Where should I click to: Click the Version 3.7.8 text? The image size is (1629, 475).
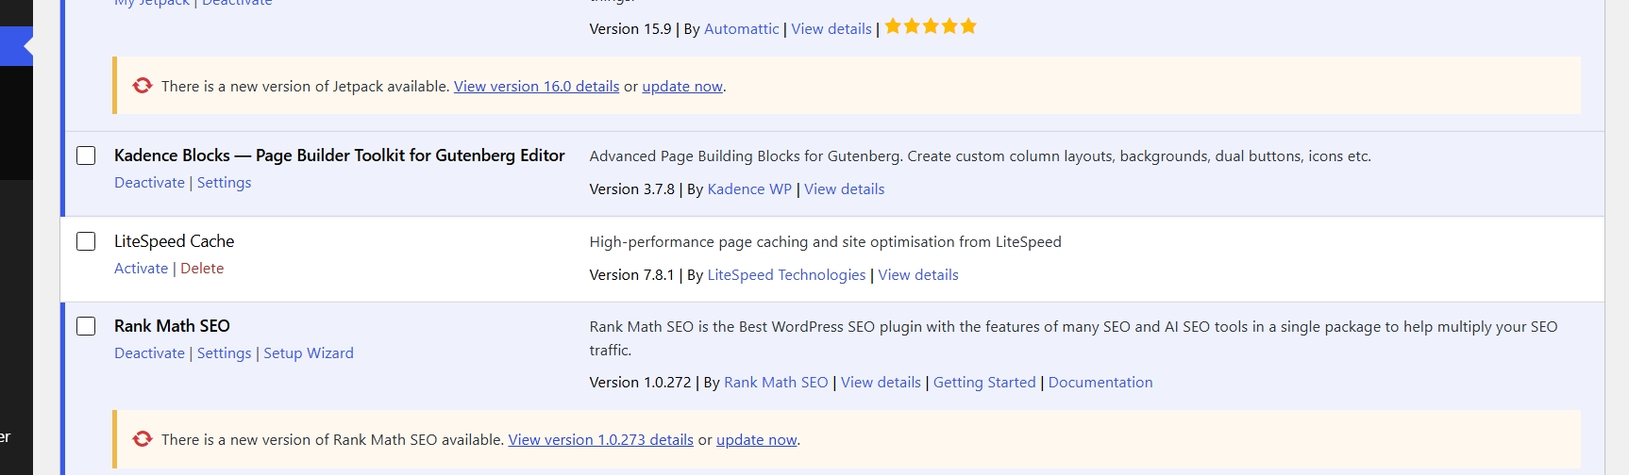632,189
